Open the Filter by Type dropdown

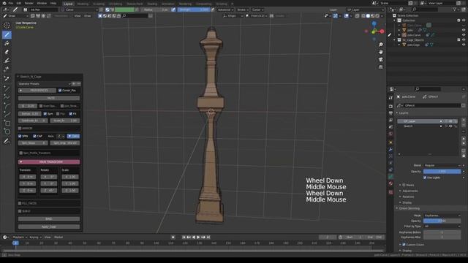pyautogui.click(x=442, y=226)
